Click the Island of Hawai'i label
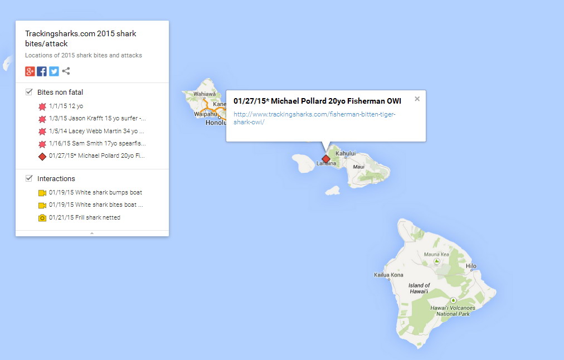The image size is (564, 360). tap(419, 288)
